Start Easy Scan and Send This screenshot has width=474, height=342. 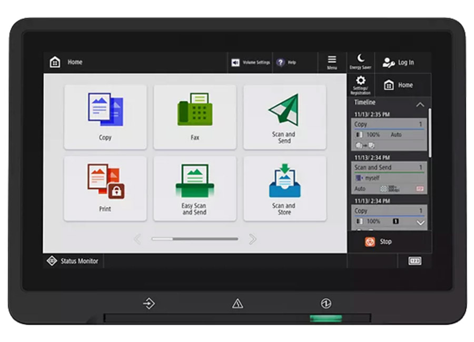(x=195, y=188)
